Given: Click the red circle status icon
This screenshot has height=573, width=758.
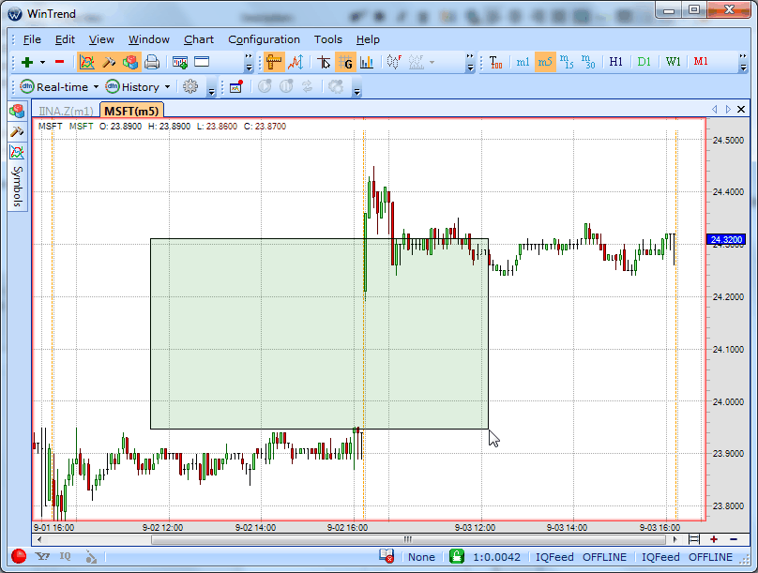Looking at the screenshot, I should click(x=19, y=556).
